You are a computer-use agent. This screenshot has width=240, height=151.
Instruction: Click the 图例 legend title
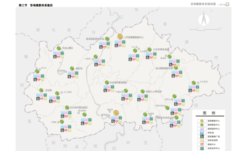(x=209, y=113)
